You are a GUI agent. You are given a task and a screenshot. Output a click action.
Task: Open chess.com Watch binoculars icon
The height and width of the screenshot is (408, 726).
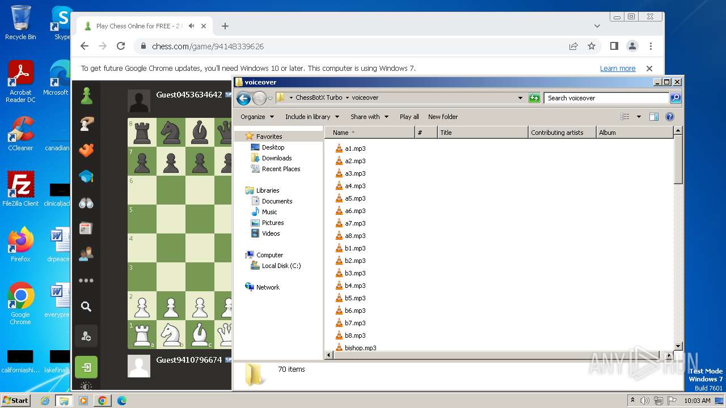click(86, 203)
